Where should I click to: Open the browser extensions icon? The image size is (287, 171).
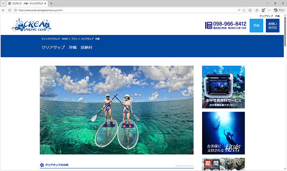(x=250, y=10)
